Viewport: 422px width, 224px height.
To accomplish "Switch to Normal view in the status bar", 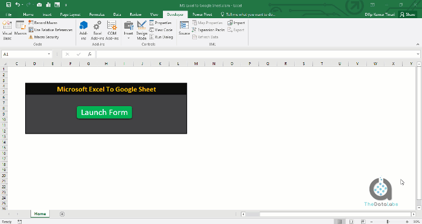I will (x=340, y=222).
